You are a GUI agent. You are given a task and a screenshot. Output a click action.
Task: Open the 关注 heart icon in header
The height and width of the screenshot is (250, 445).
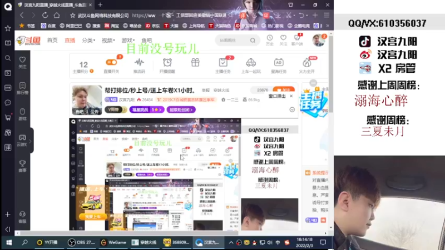pyautogui.click(x=283, y=40)
